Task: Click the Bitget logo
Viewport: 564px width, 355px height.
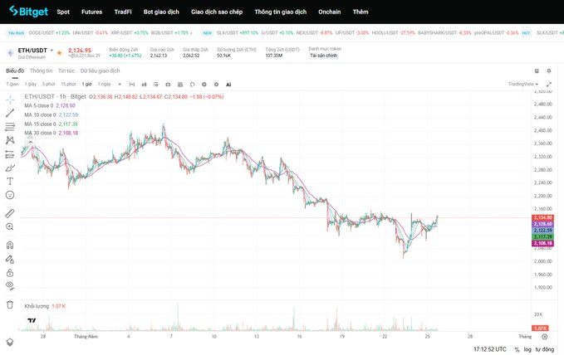Action: click(x=28, y=12)
